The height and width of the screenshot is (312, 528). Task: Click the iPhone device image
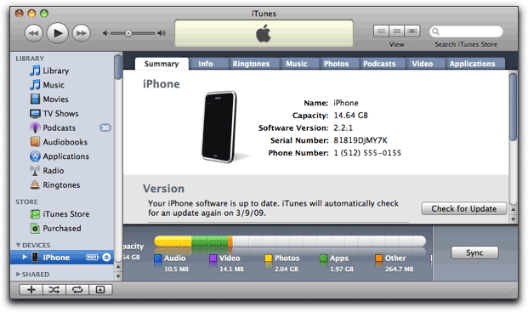[219, 127]
